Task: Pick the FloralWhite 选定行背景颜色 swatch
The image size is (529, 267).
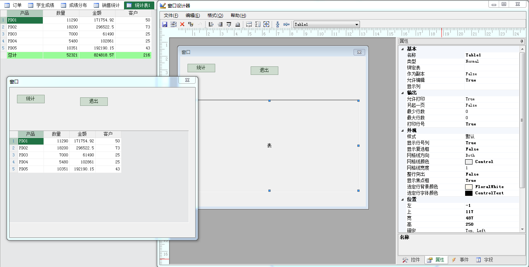Action: (x=469, y=187)
